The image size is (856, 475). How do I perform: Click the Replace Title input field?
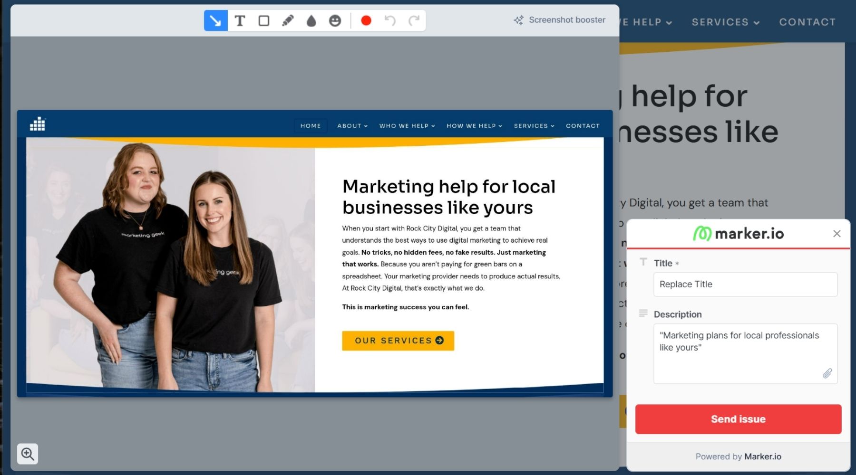745,284
